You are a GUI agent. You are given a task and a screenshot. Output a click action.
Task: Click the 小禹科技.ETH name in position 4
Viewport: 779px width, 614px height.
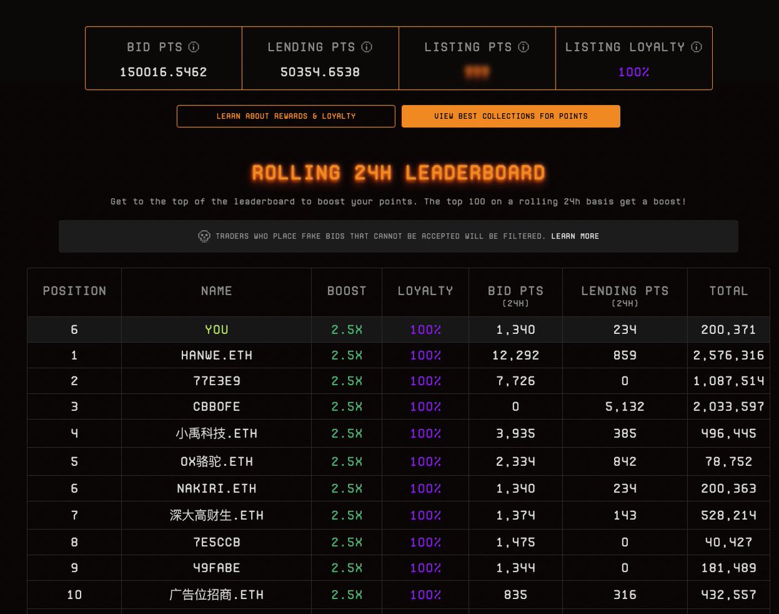pyautogui.click(x=216, y=433)
